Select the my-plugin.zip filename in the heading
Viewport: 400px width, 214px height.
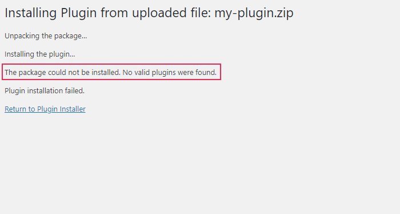[x=254, y=13]
